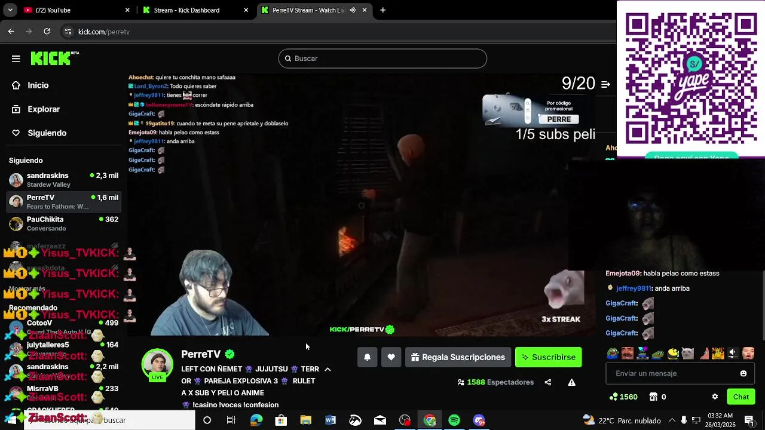This screenshot has width=765, height=430.
Task: Open the tab search dropdown arrow
Action: (10, 10)
